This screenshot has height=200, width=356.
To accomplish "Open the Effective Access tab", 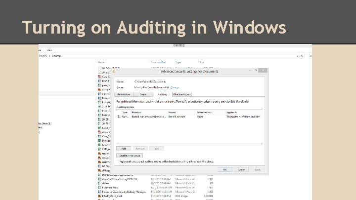I will pos(182,94).
